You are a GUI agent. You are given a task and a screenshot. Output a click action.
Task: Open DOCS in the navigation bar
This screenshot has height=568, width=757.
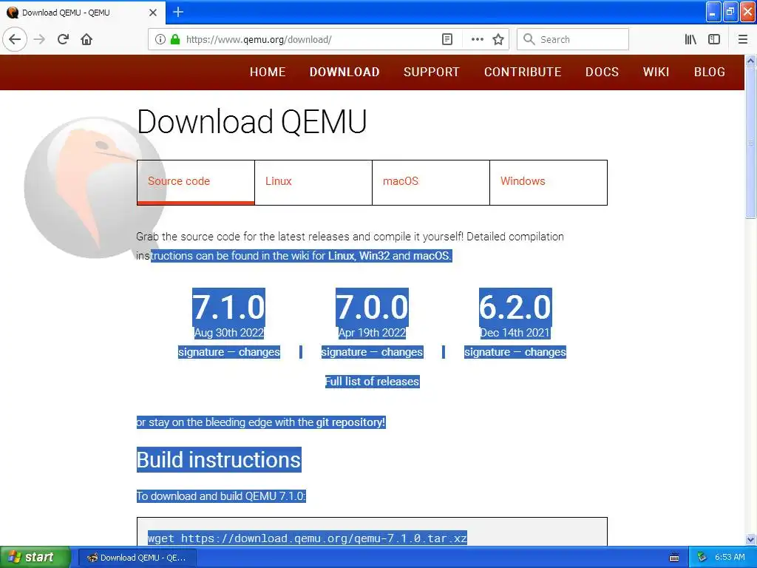coord(602,72)
